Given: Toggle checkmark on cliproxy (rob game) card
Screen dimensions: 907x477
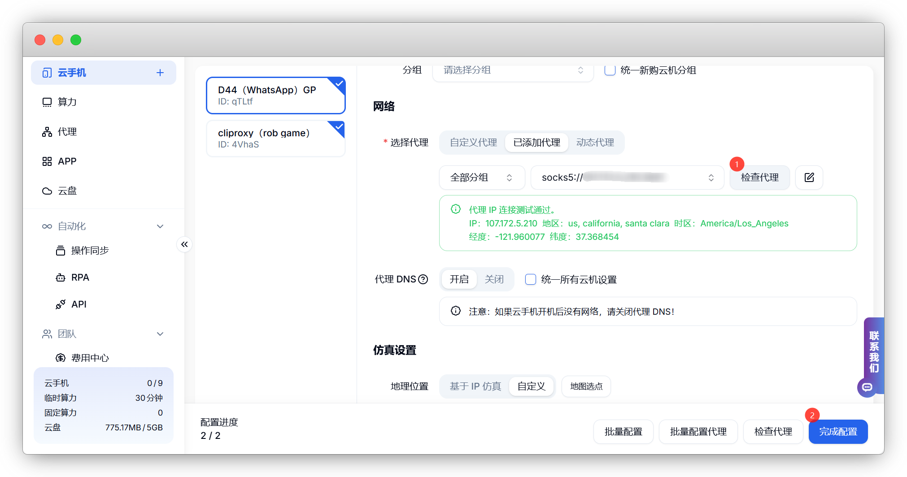Looking at the screenshot, I should tap(339, 127).
